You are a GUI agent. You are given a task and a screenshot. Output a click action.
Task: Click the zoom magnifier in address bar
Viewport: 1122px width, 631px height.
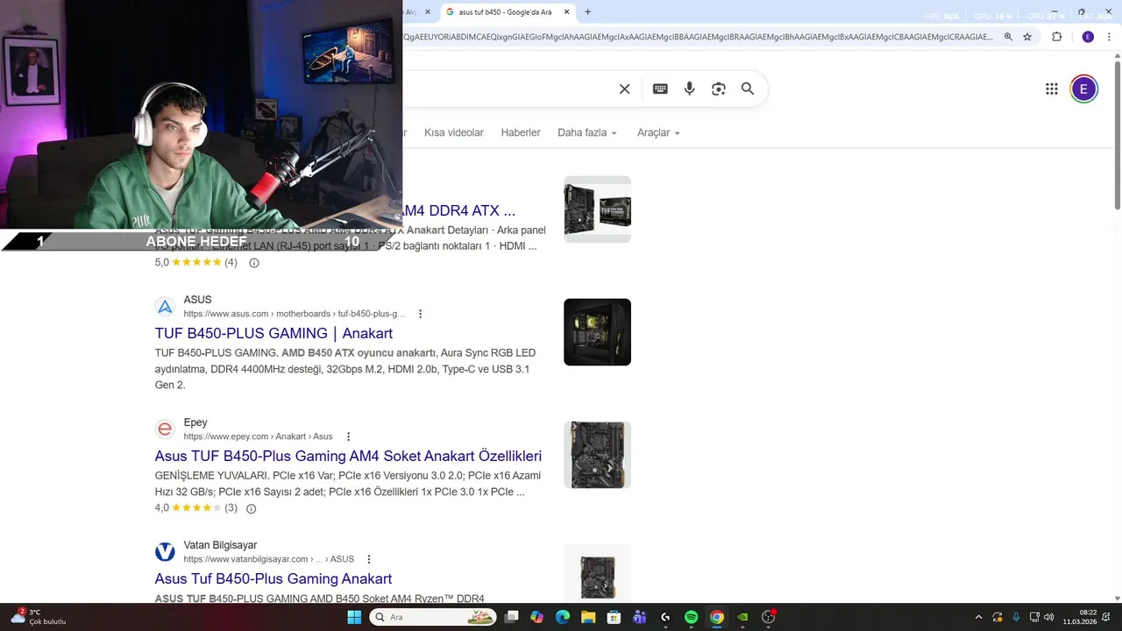[x=1008, y=37]
